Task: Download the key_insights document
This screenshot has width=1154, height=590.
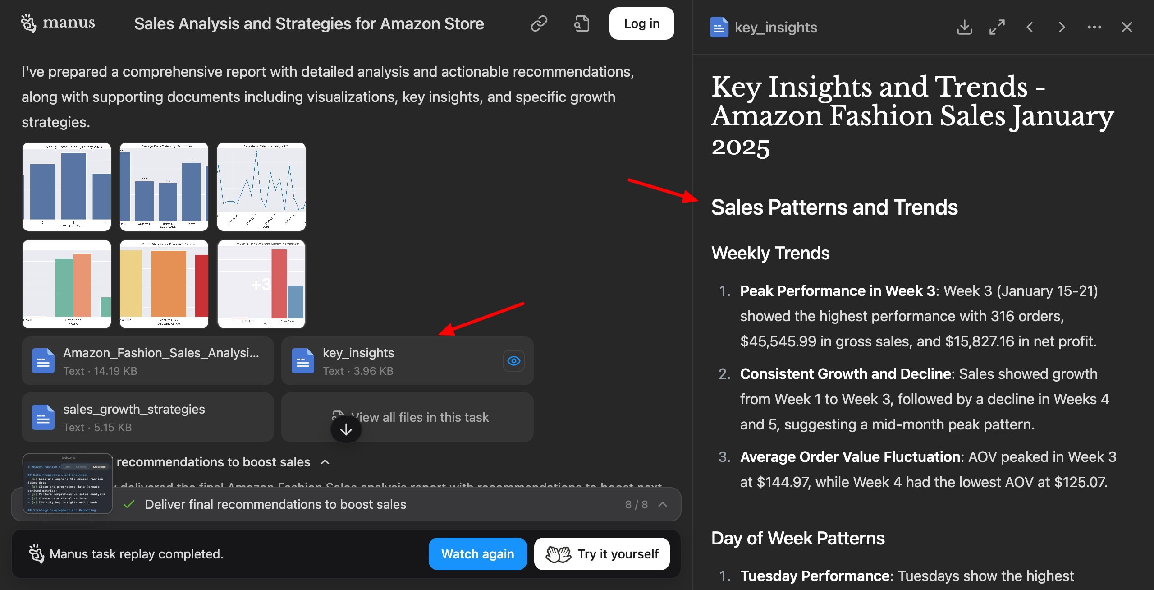Action: 964,27
